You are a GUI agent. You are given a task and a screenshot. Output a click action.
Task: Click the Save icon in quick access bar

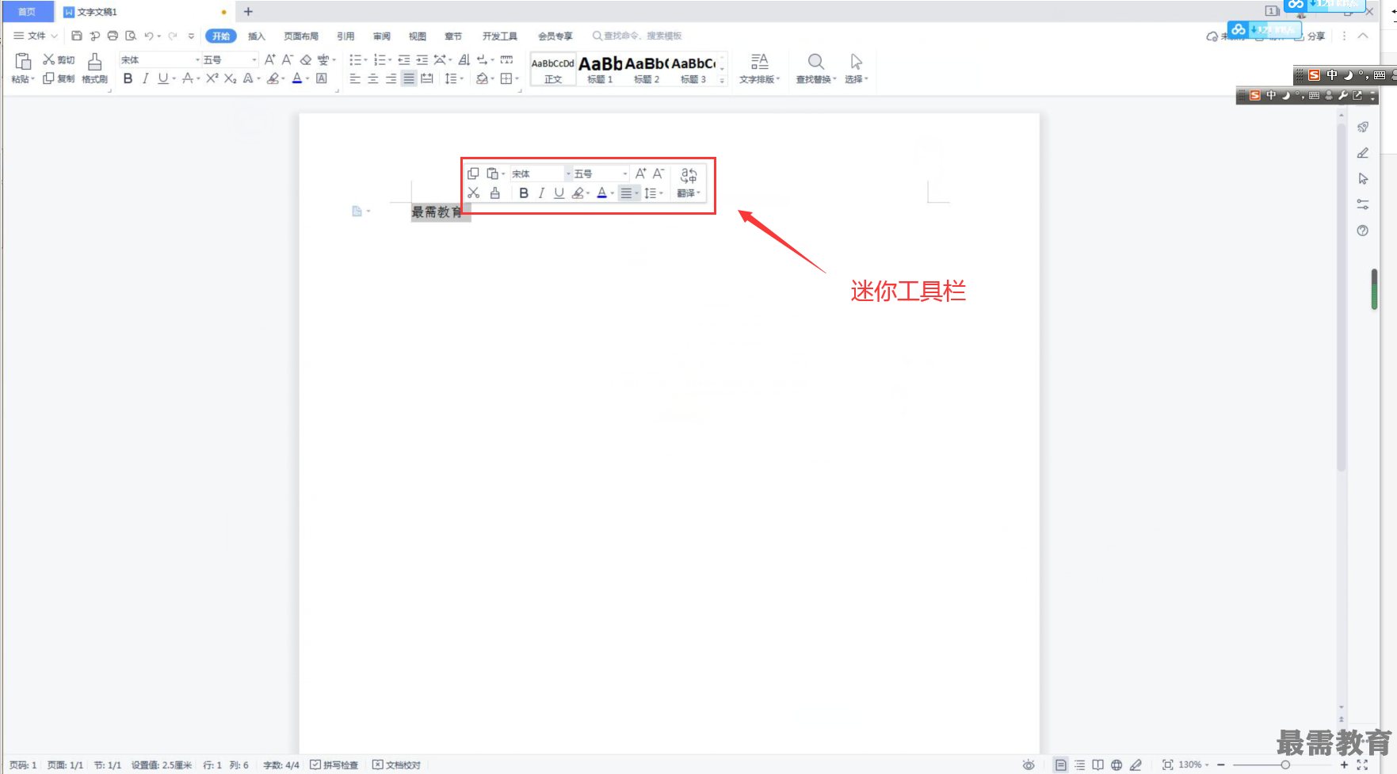(x=77, y=36)
